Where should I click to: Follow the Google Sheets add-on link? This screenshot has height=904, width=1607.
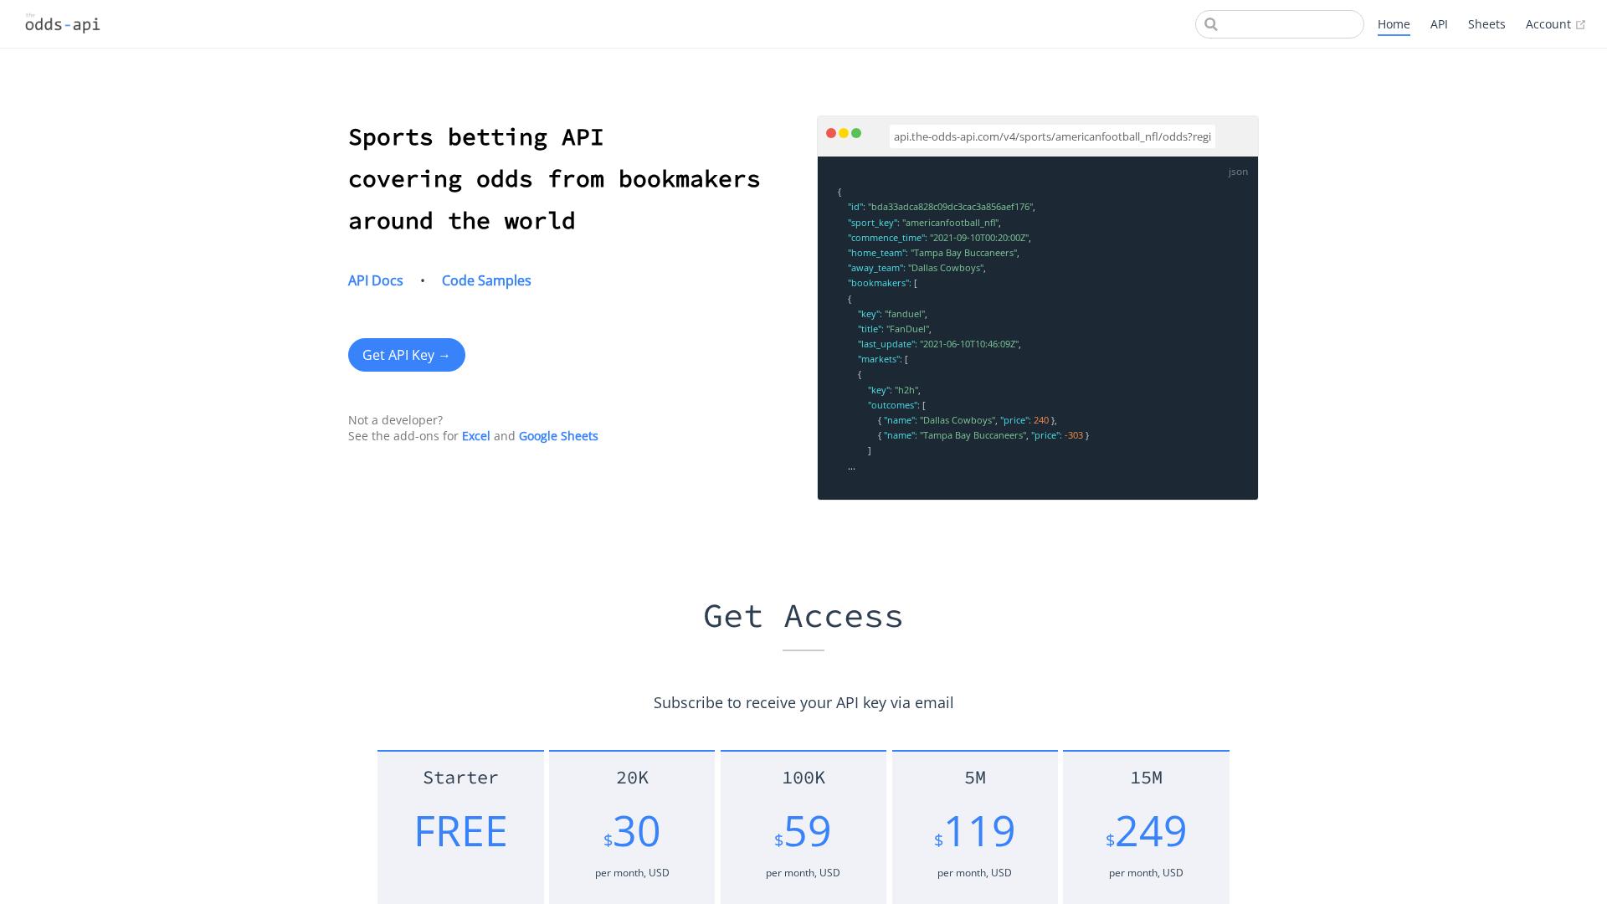(558, 436)
